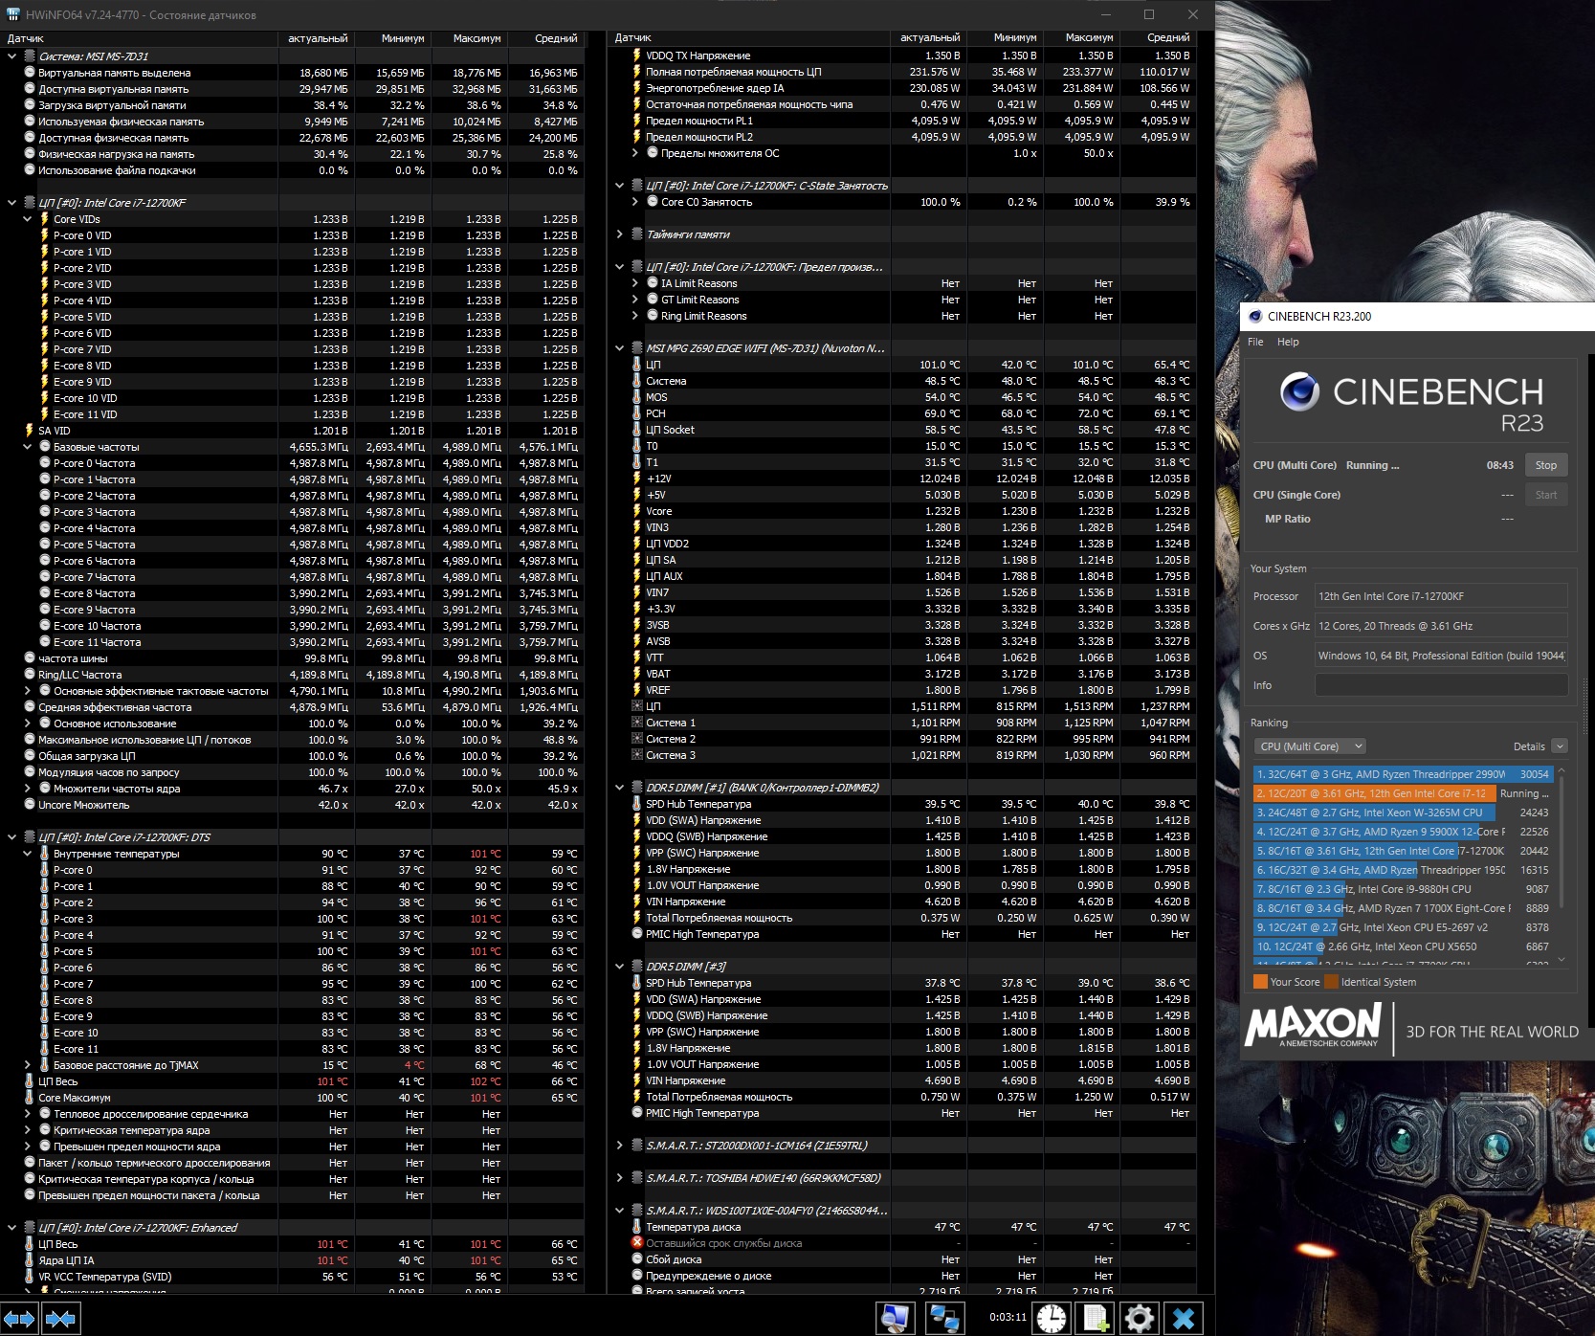Click the lightning icon beside +12V

click(637, 479)
